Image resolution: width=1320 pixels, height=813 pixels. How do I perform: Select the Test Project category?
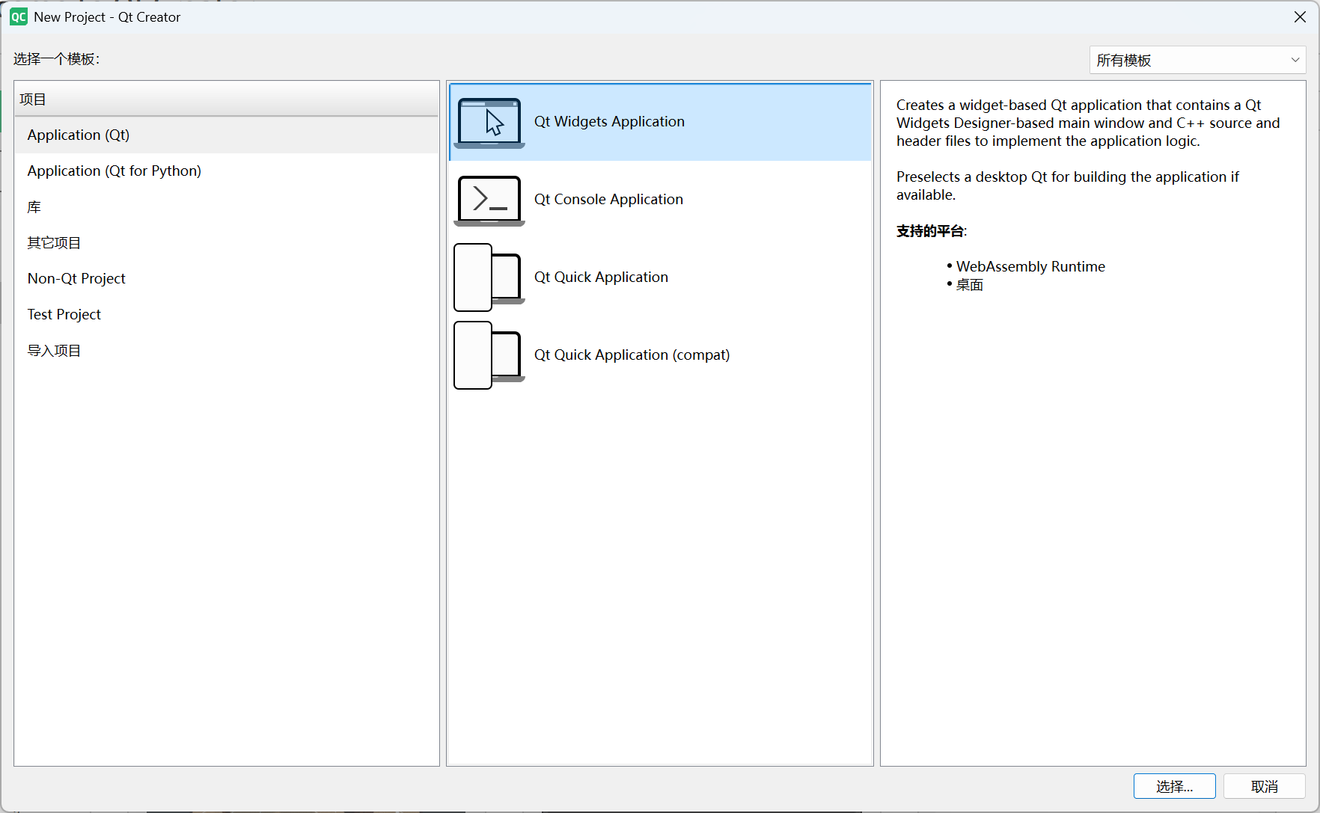click(226, 315)
